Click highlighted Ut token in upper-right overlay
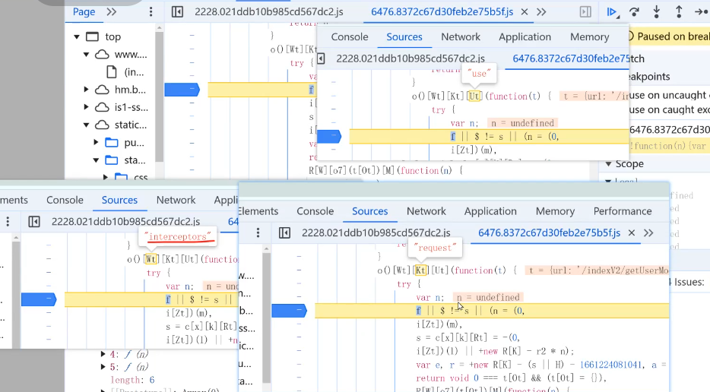 pos(474,96)
